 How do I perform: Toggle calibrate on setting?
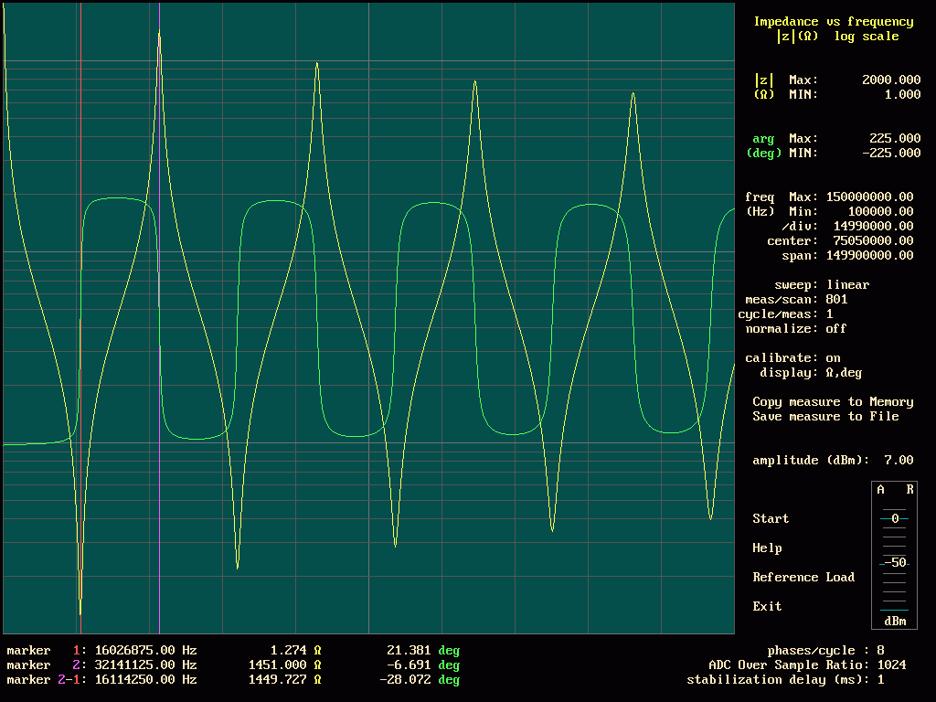coord(833,358)
